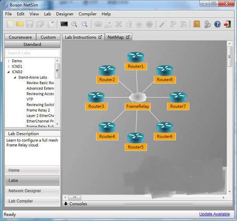Click the Search Labs input field

point(32,53)
